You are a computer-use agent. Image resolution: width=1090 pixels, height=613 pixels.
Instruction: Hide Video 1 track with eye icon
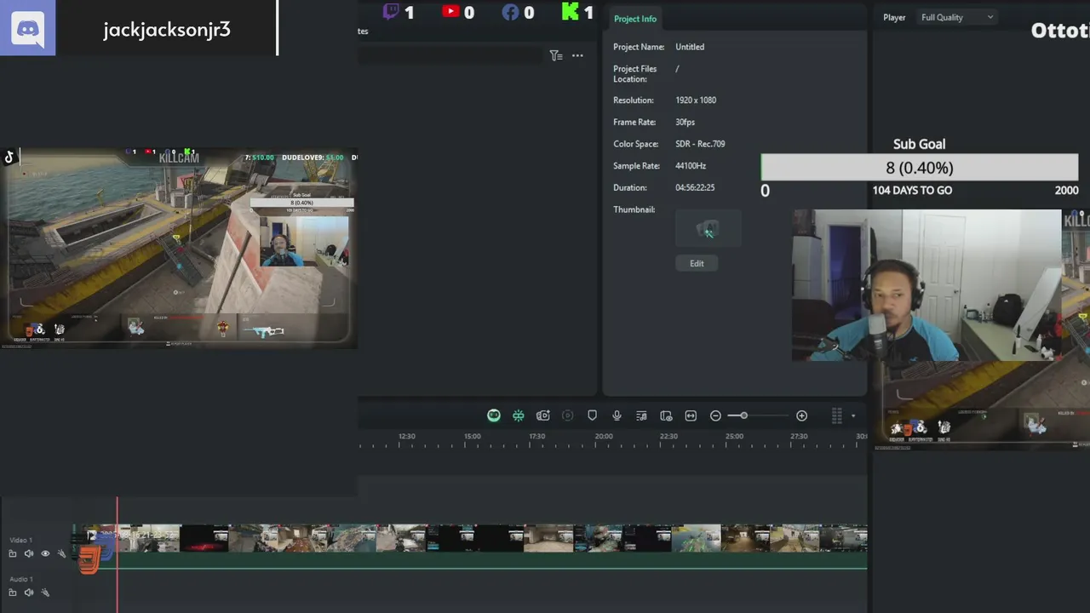click(45, 553)
